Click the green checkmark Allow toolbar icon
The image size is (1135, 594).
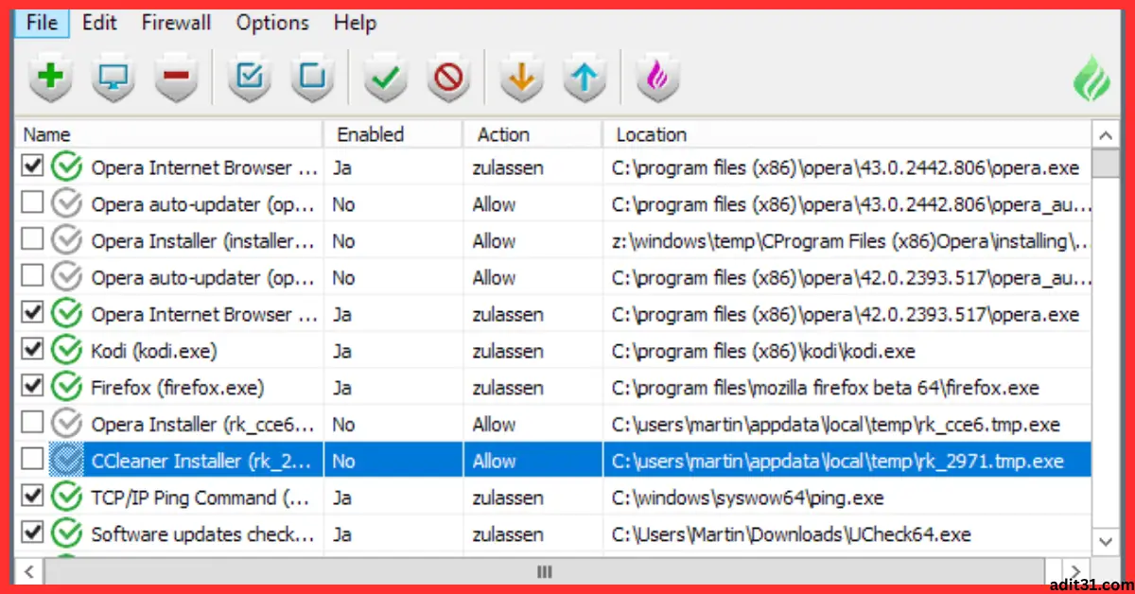pyautogui.click(x=385, y=79)
